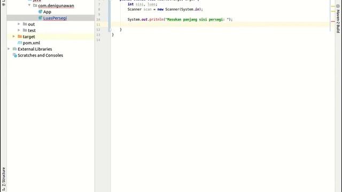Image resolution: width=342 pixels, height=192 pixels.
Task: Click the 'new Scanner(System.in)' expression
Action: pos(180,10)
